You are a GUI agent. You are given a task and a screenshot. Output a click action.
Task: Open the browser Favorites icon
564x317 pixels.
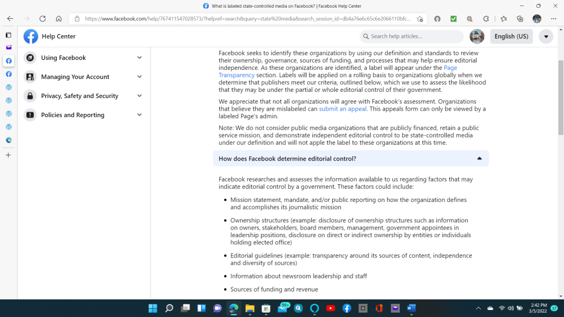click(503, 18)
